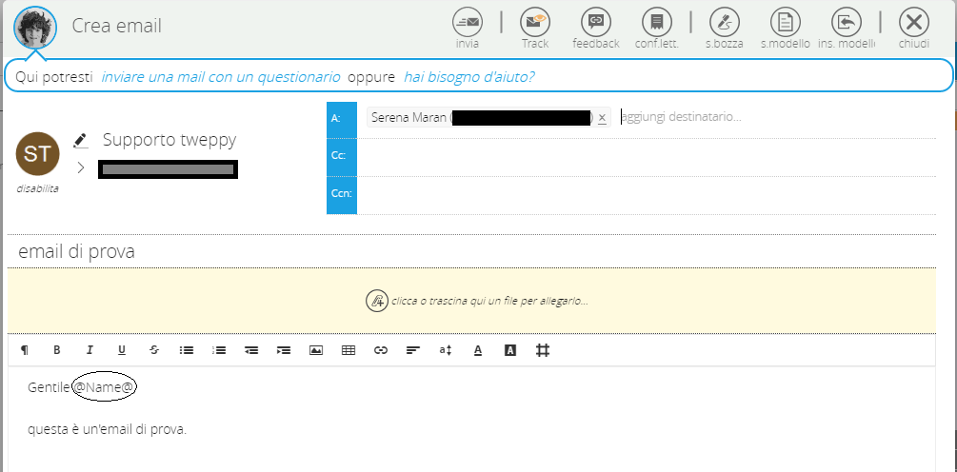Toggle bold formatting in editor toolbar
The image size is (957, 472).
click(x=56, y=350)
